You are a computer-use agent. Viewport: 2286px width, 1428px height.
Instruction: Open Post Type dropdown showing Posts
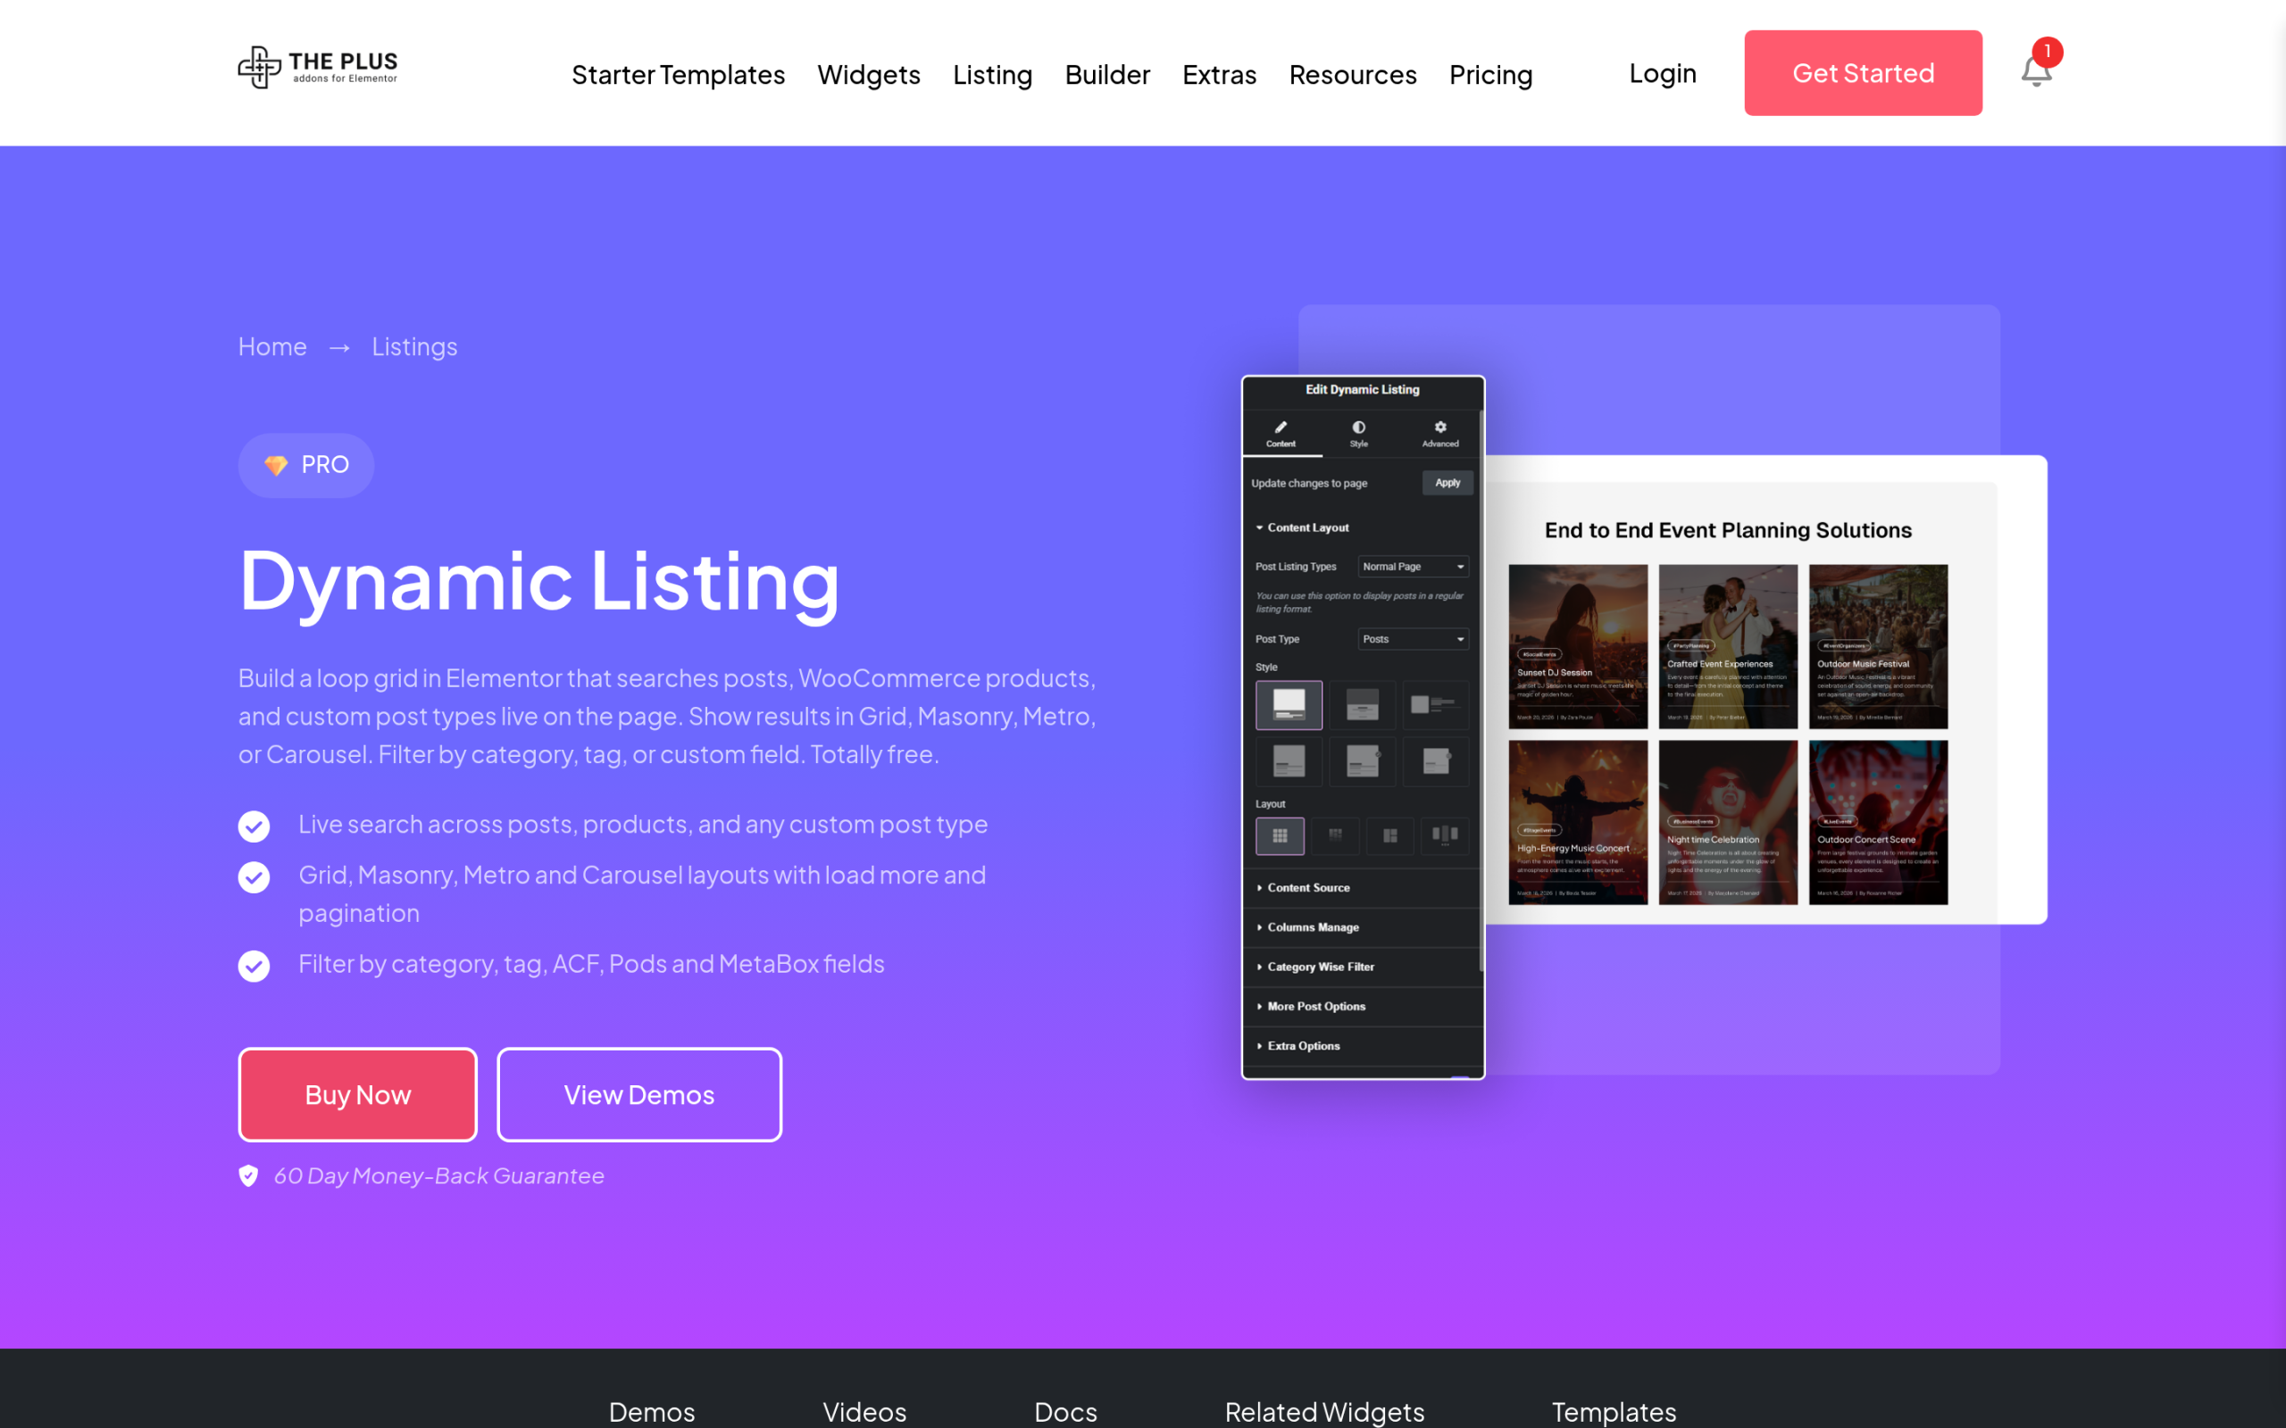pos(1414,639)
